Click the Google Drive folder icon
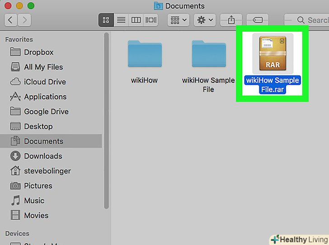The image size is (329, 245). click(x=15, y=111)
